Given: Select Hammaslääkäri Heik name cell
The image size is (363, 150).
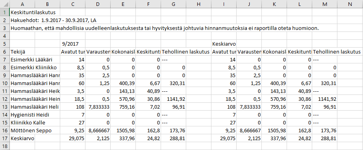Looking at the screenshot, I should click(x=35, y=91).
